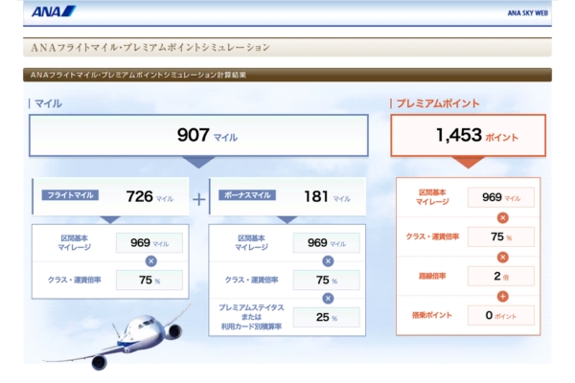Image resolution: width=575 pixels, height=383 pixels.
Task: Select the ボーナスマイル label tab
Action: [247, 196]
